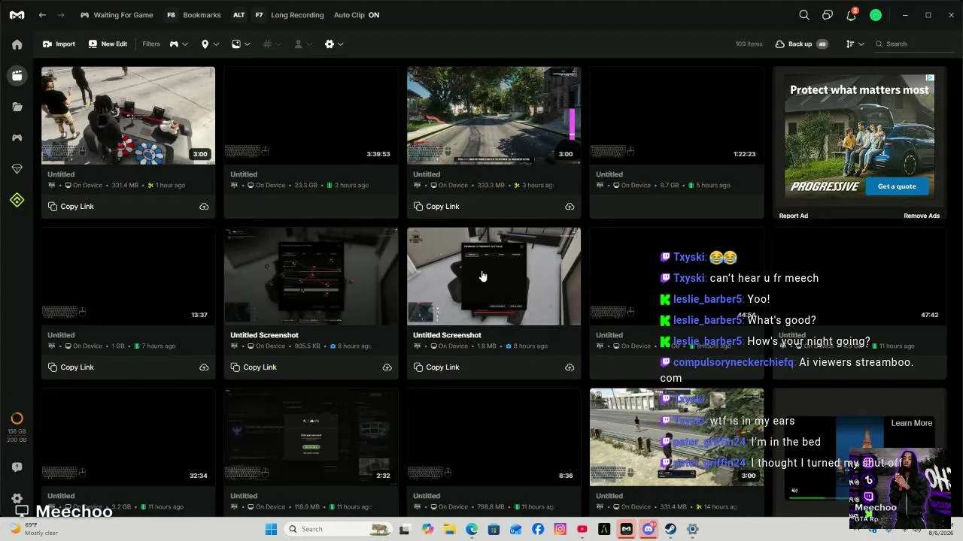This screenshot has width=963, height=541.
Task: Expand the game filter dropdown
Action: tap(178, 44)
